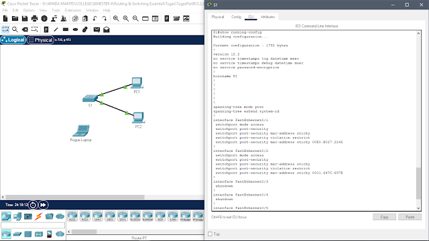Click in the CLI terminal text area
This screenshot has width=429, height=241.
[314, 120]
